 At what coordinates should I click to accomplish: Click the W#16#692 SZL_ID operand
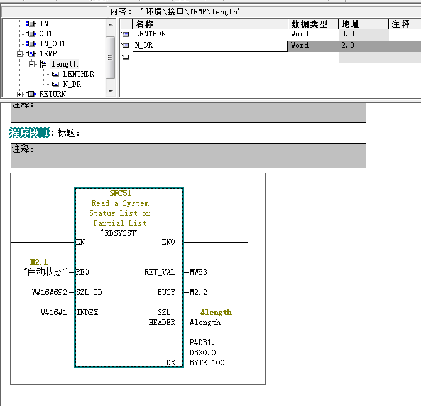[50, 292]
